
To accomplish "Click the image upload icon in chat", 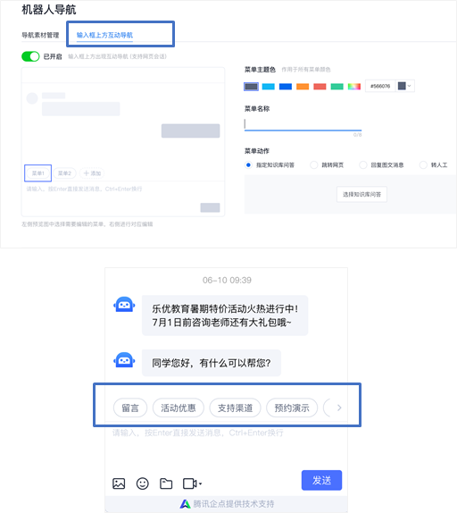I will tap(119, 484).
